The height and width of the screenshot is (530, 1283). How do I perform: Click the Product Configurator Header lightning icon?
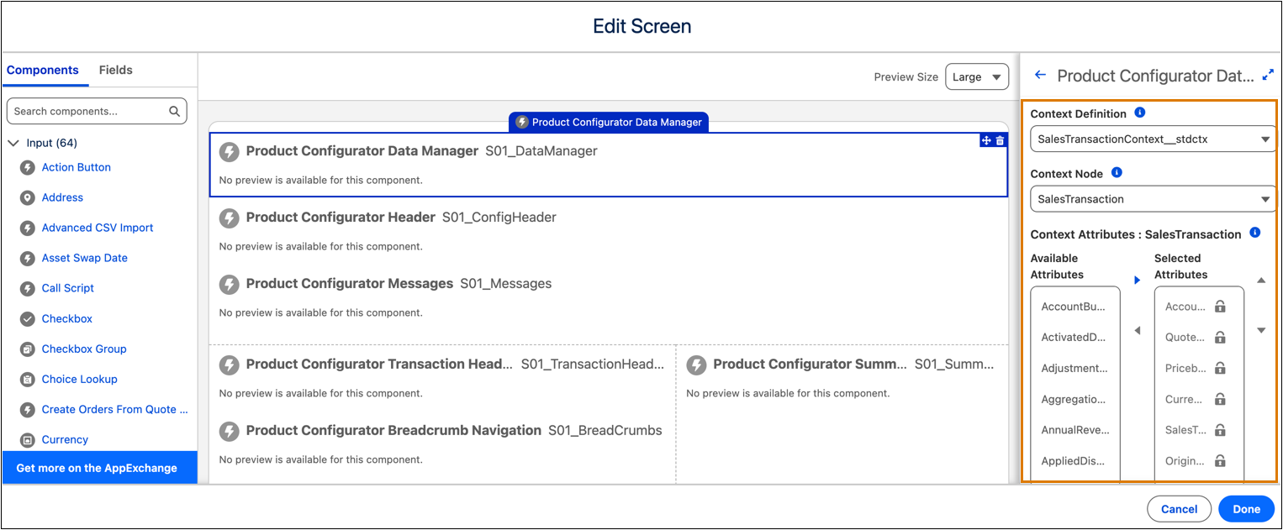point(229,218)
